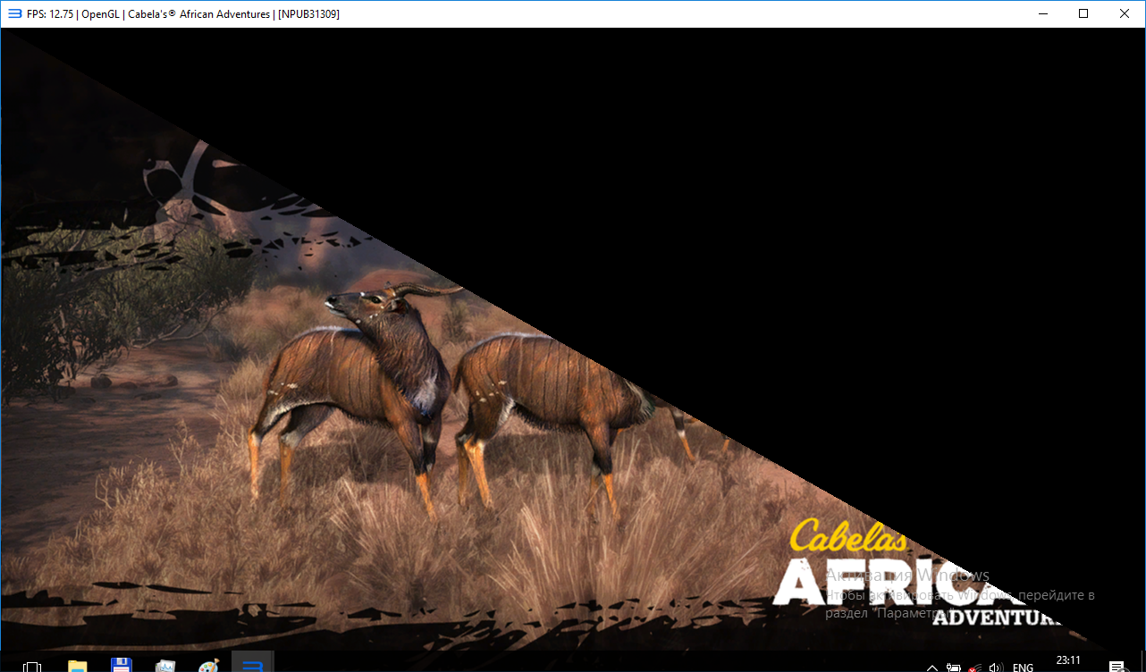The image size is (1146, 672).
Task: Open the volume speaker control
Action: 996,667
